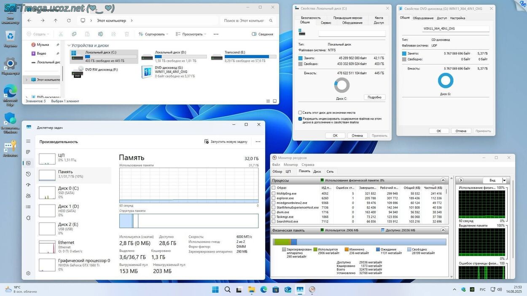Open the Безопасность tab in disk C properties
The width and height of the screenshot is (527, 296).
[x=311, y=18]
